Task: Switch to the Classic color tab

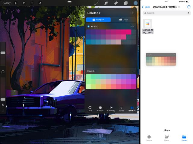Action: click(x=100, y=109)
